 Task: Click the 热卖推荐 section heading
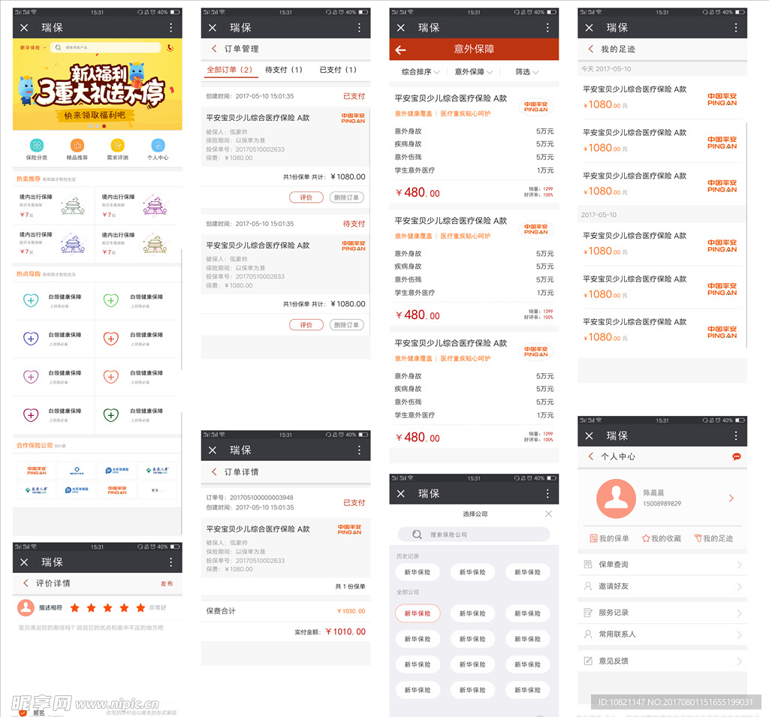[x=29, y=179]
